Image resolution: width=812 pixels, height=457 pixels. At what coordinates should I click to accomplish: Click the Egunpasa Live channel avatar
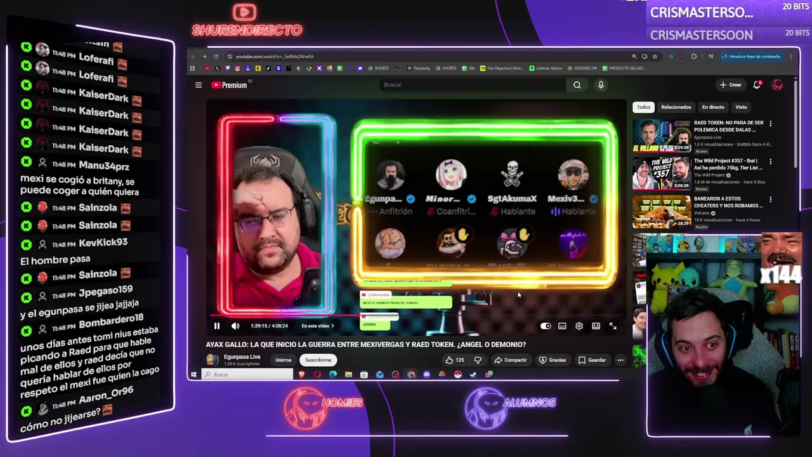coord(212,360)
